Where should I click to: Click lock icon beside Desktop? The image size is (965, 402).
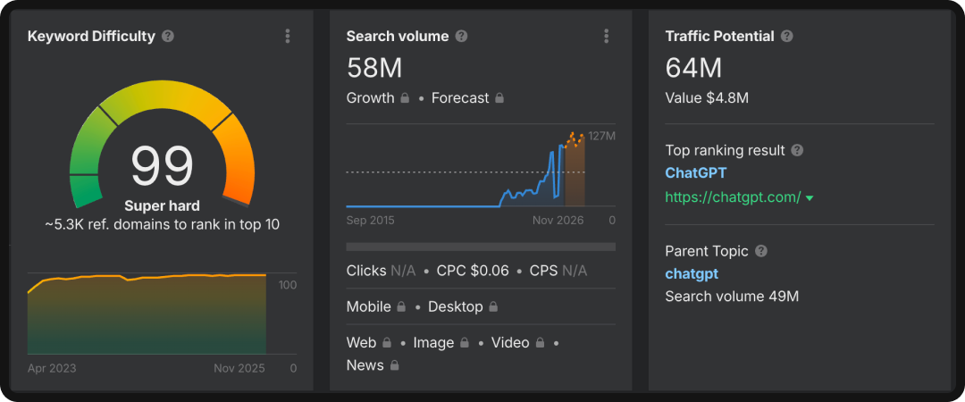[493, 306]
